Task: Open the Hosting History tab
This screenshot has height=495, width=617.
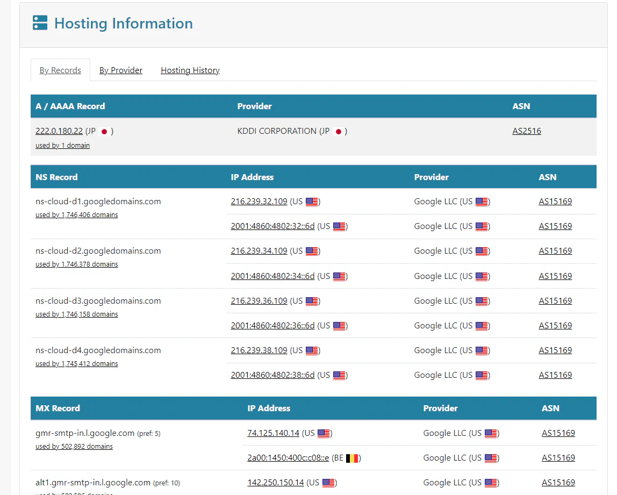Action: tap(190, 70)
